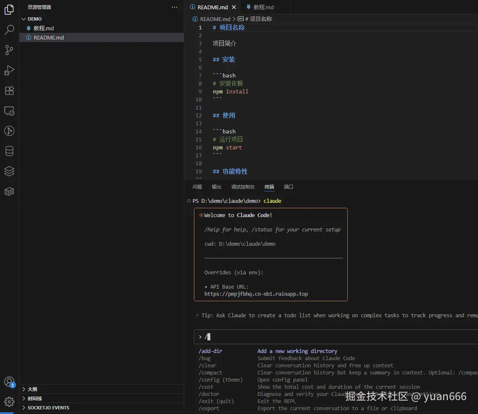The width and height of the screenshot is (478, 414).
Task: Click the ## 安装 heading line
Action: pos(224,60)
